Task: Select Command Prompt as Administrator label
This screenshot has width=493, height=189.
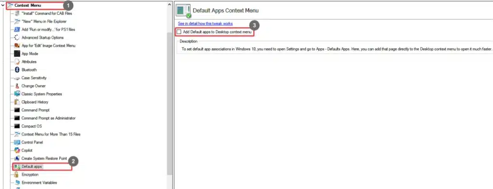Action: (49, 118)
